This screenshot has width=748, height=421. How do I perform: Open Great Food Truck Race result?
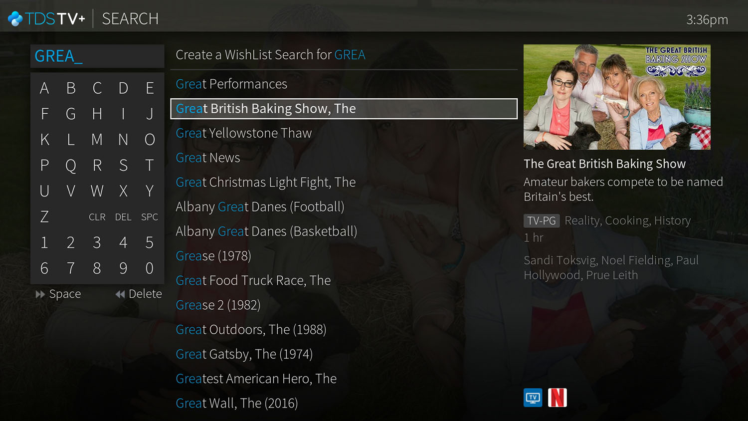pyautogui.click(x=344, y=280)
